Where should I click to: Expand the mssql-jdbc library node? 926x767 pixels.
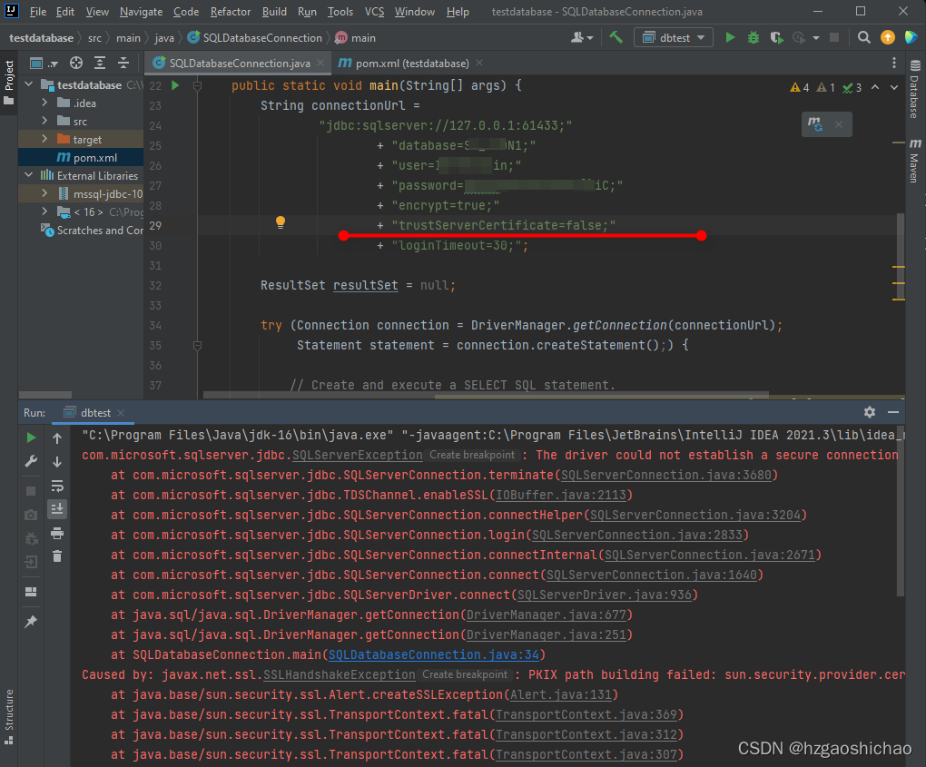44,193
